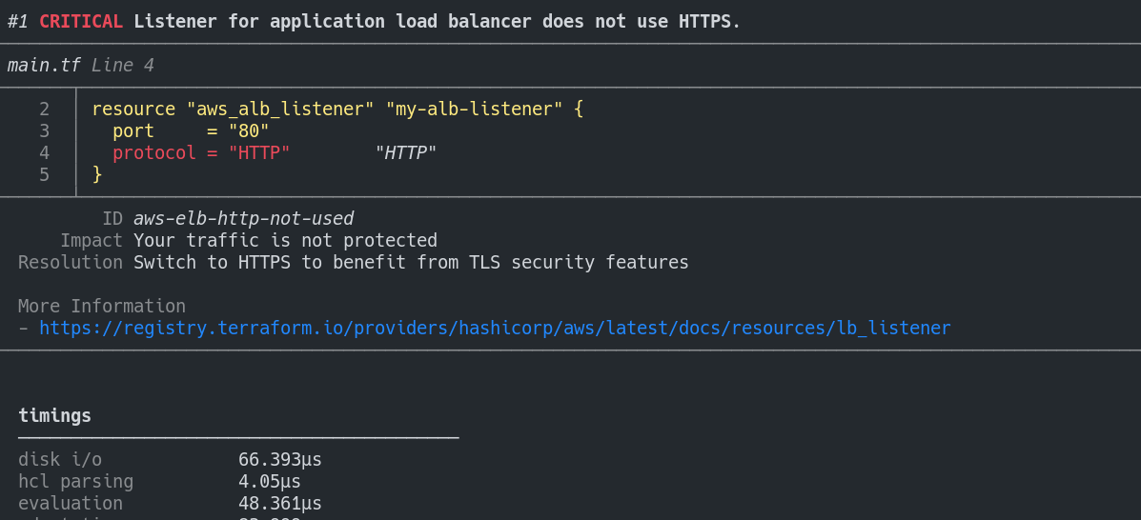The height and width of the screenshot is (520, 1141).
Task: Open the registry.terraform.io lb_listener documentation link
Action: pos(494,329)
